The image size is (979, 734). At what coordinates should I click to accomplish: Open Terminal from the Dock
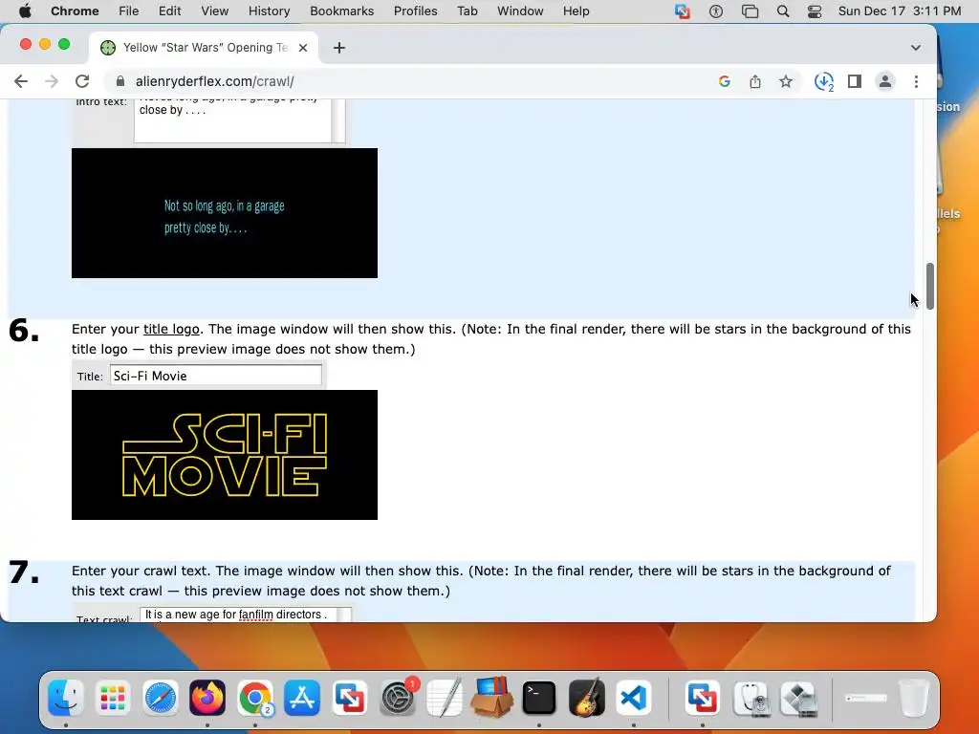539,698
